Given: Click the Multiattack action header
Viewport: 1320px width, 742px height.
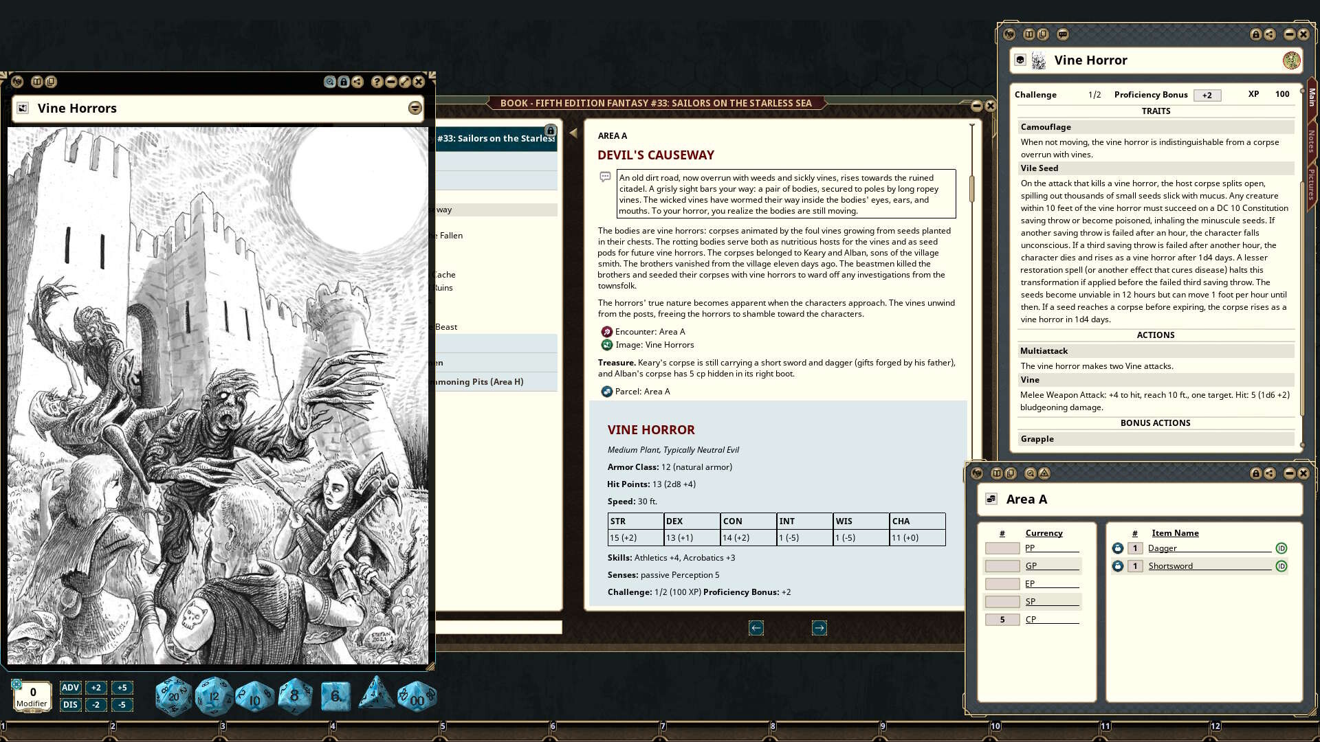Looking at the screenshot, I should coord(1156,351).
